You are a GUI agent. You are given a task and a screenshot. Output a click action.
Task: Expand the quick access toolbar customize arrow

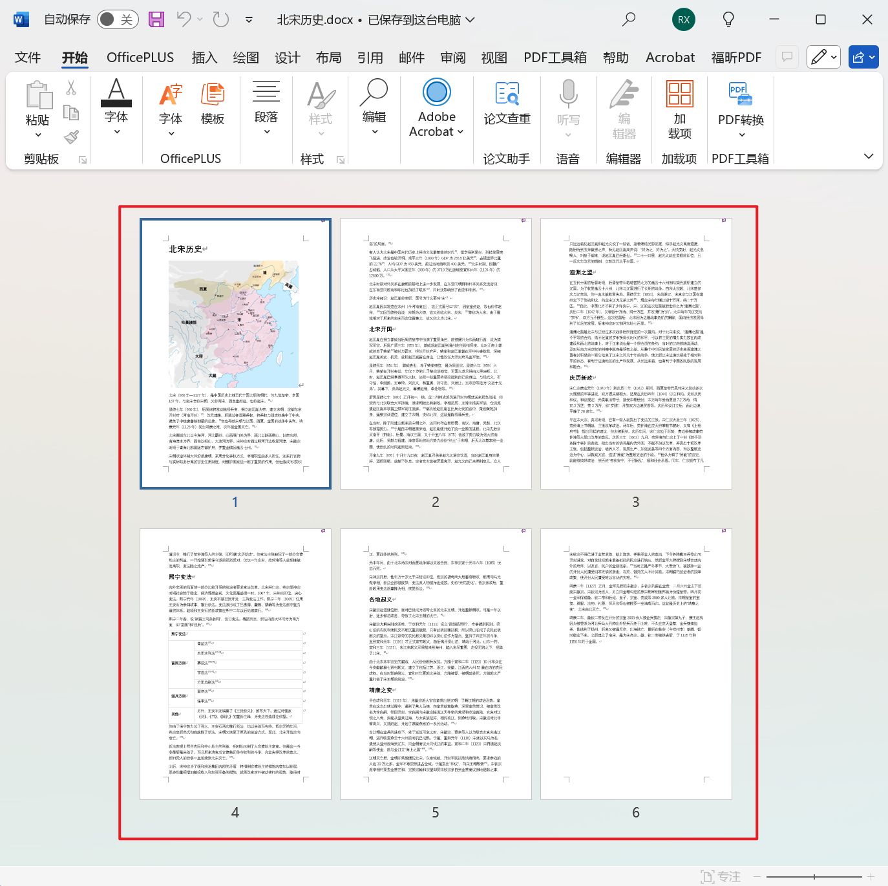point(249,20)
